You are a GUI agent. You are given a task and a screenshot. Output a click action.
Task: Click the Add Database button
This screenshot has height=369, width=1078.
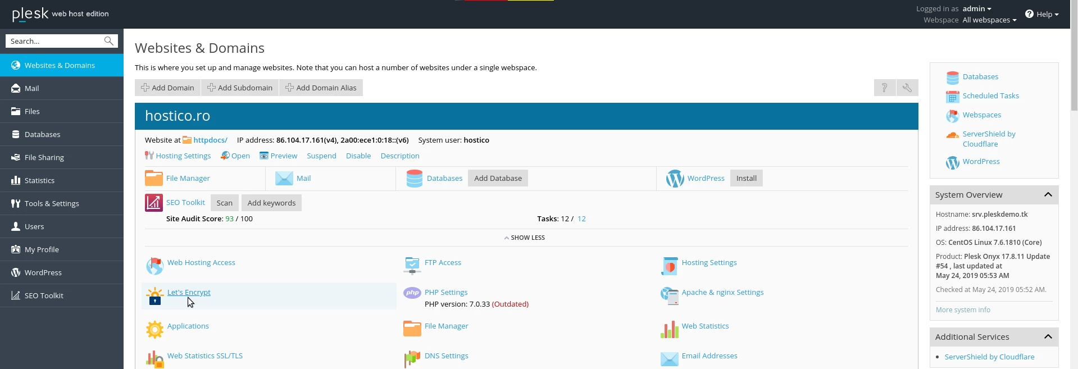[x=498, y=179]
